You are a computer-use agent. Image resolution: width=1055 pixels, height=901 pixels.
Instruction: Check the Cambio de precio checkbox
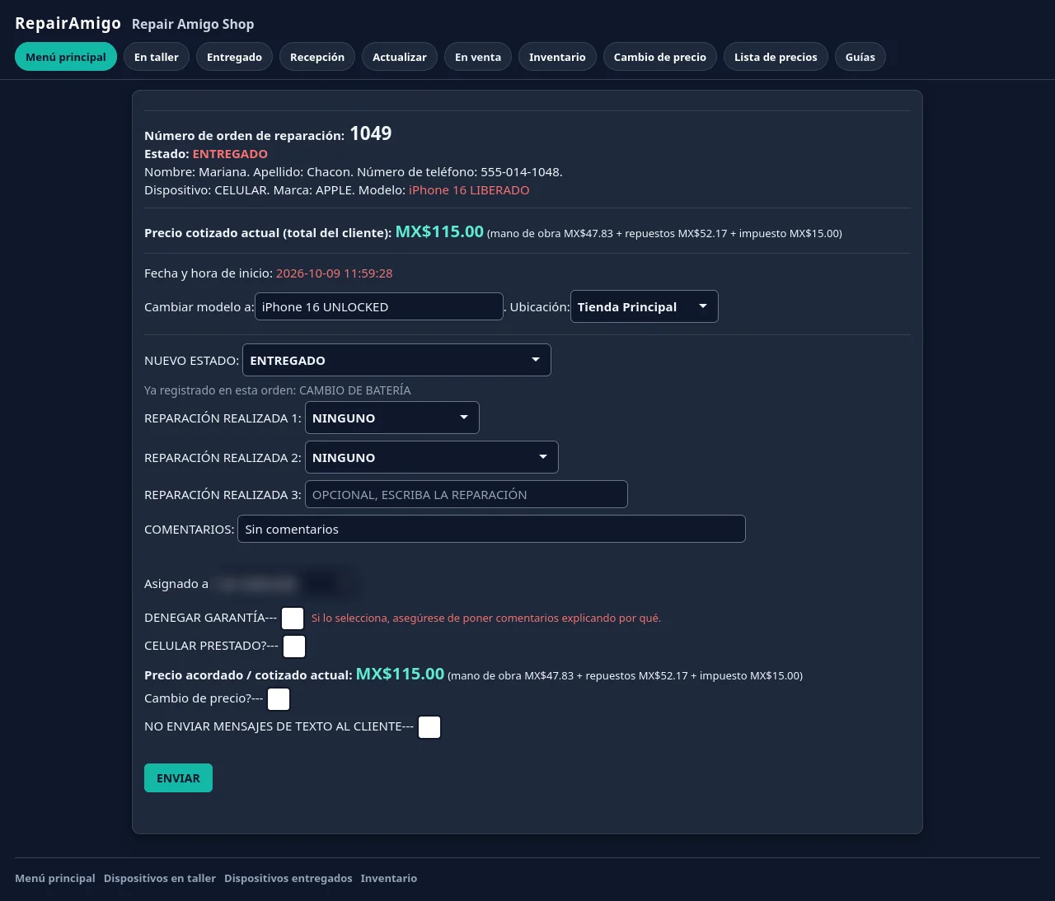[x=279, y=699]
